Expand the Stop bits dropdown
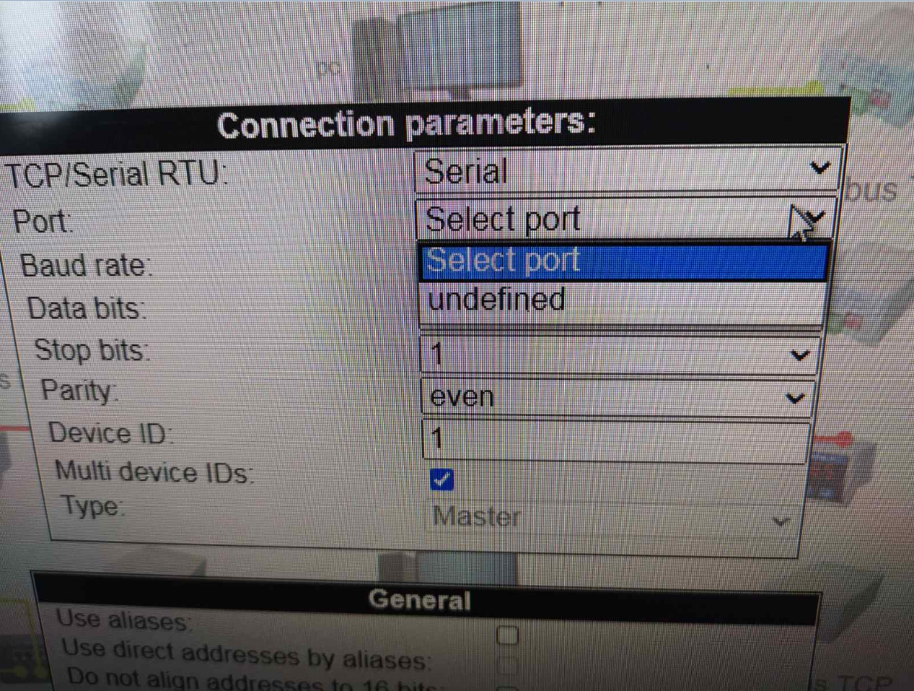 click(x=620, y=355)
